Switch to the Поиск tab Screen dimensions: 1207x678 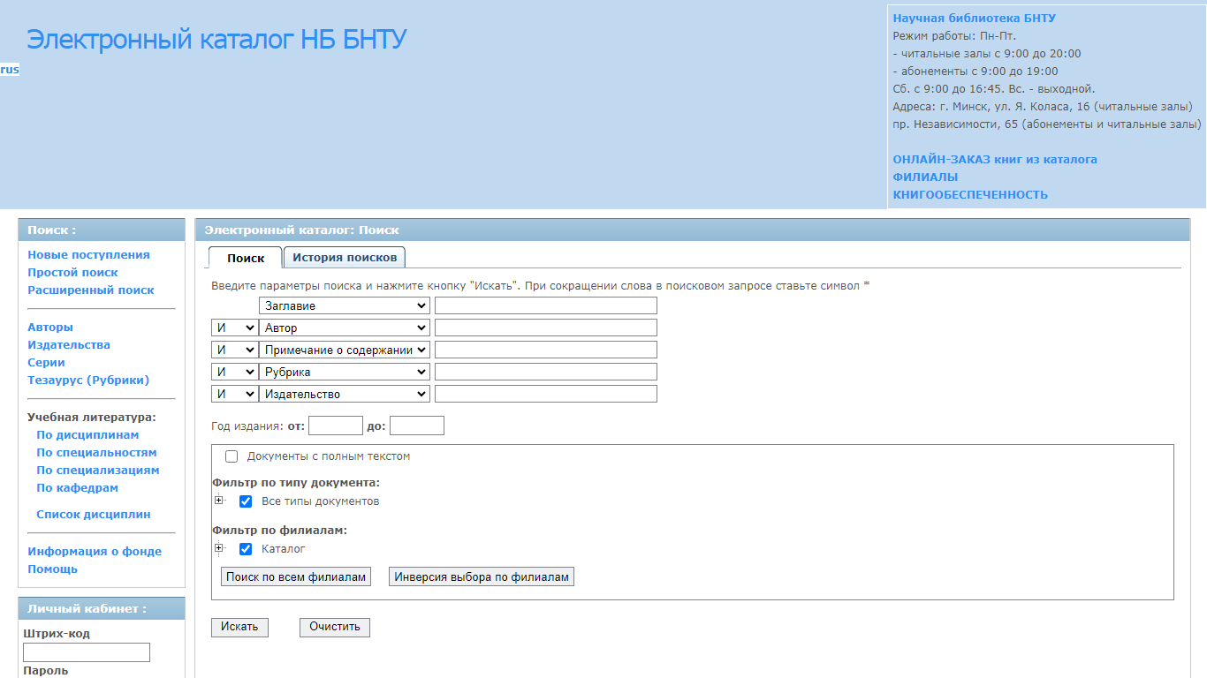pyautogui.click(x=246, y=258)
